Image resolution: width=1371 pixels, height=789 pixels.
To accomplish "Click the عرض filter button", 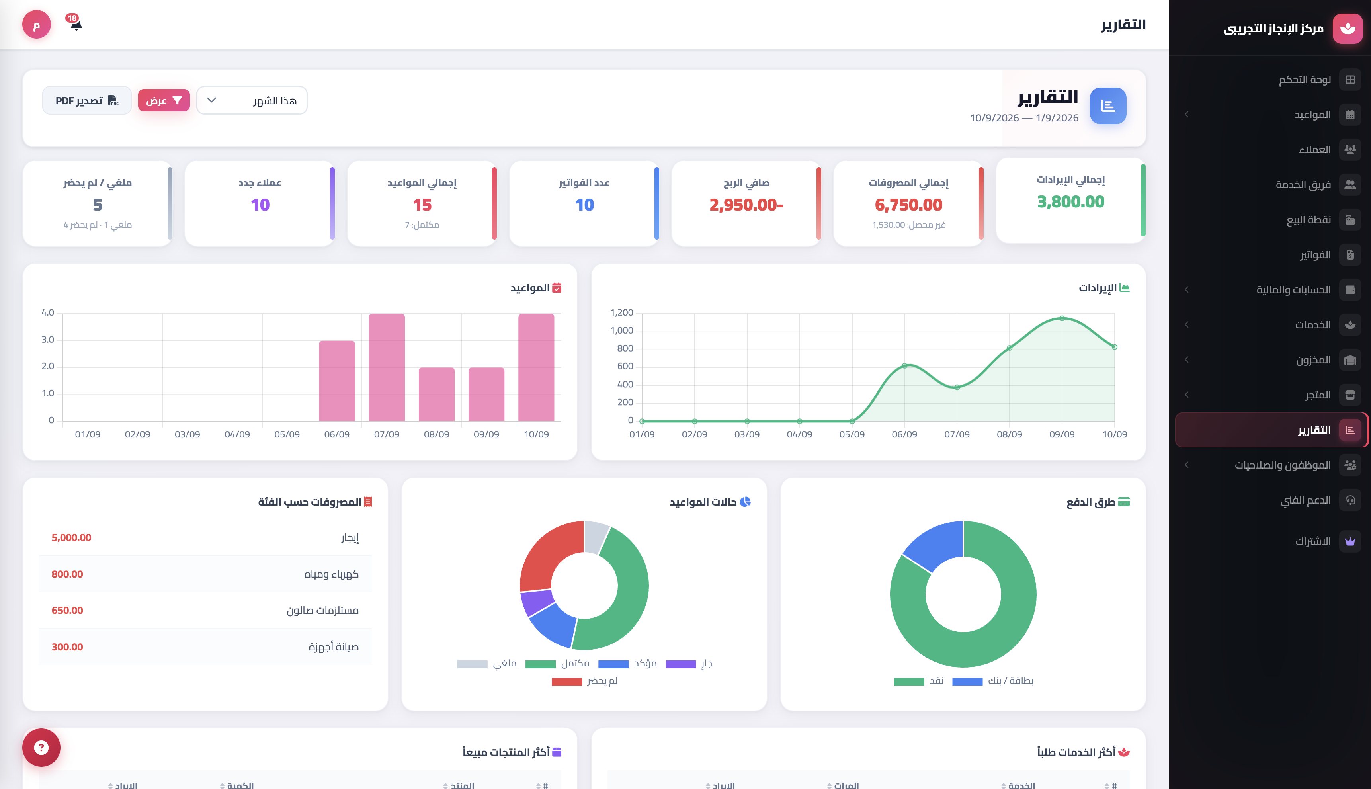I will pos(164,100).
